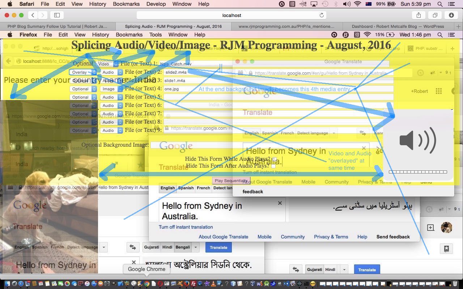Open the Optional dropdown for File 3
Viewport: 463px width, 289px height.
[x=83, y=81]
